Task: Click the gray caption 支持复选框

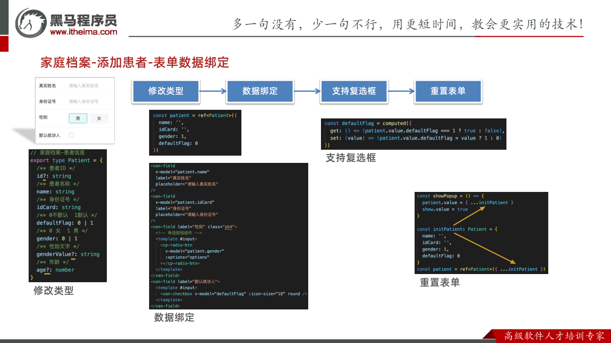Action: coord(351,158)
